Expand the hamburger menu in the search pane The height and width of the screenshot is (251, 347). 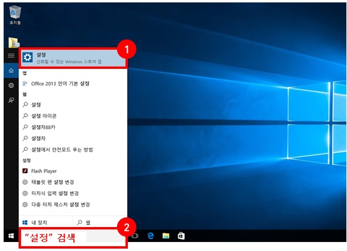[11, 55]
